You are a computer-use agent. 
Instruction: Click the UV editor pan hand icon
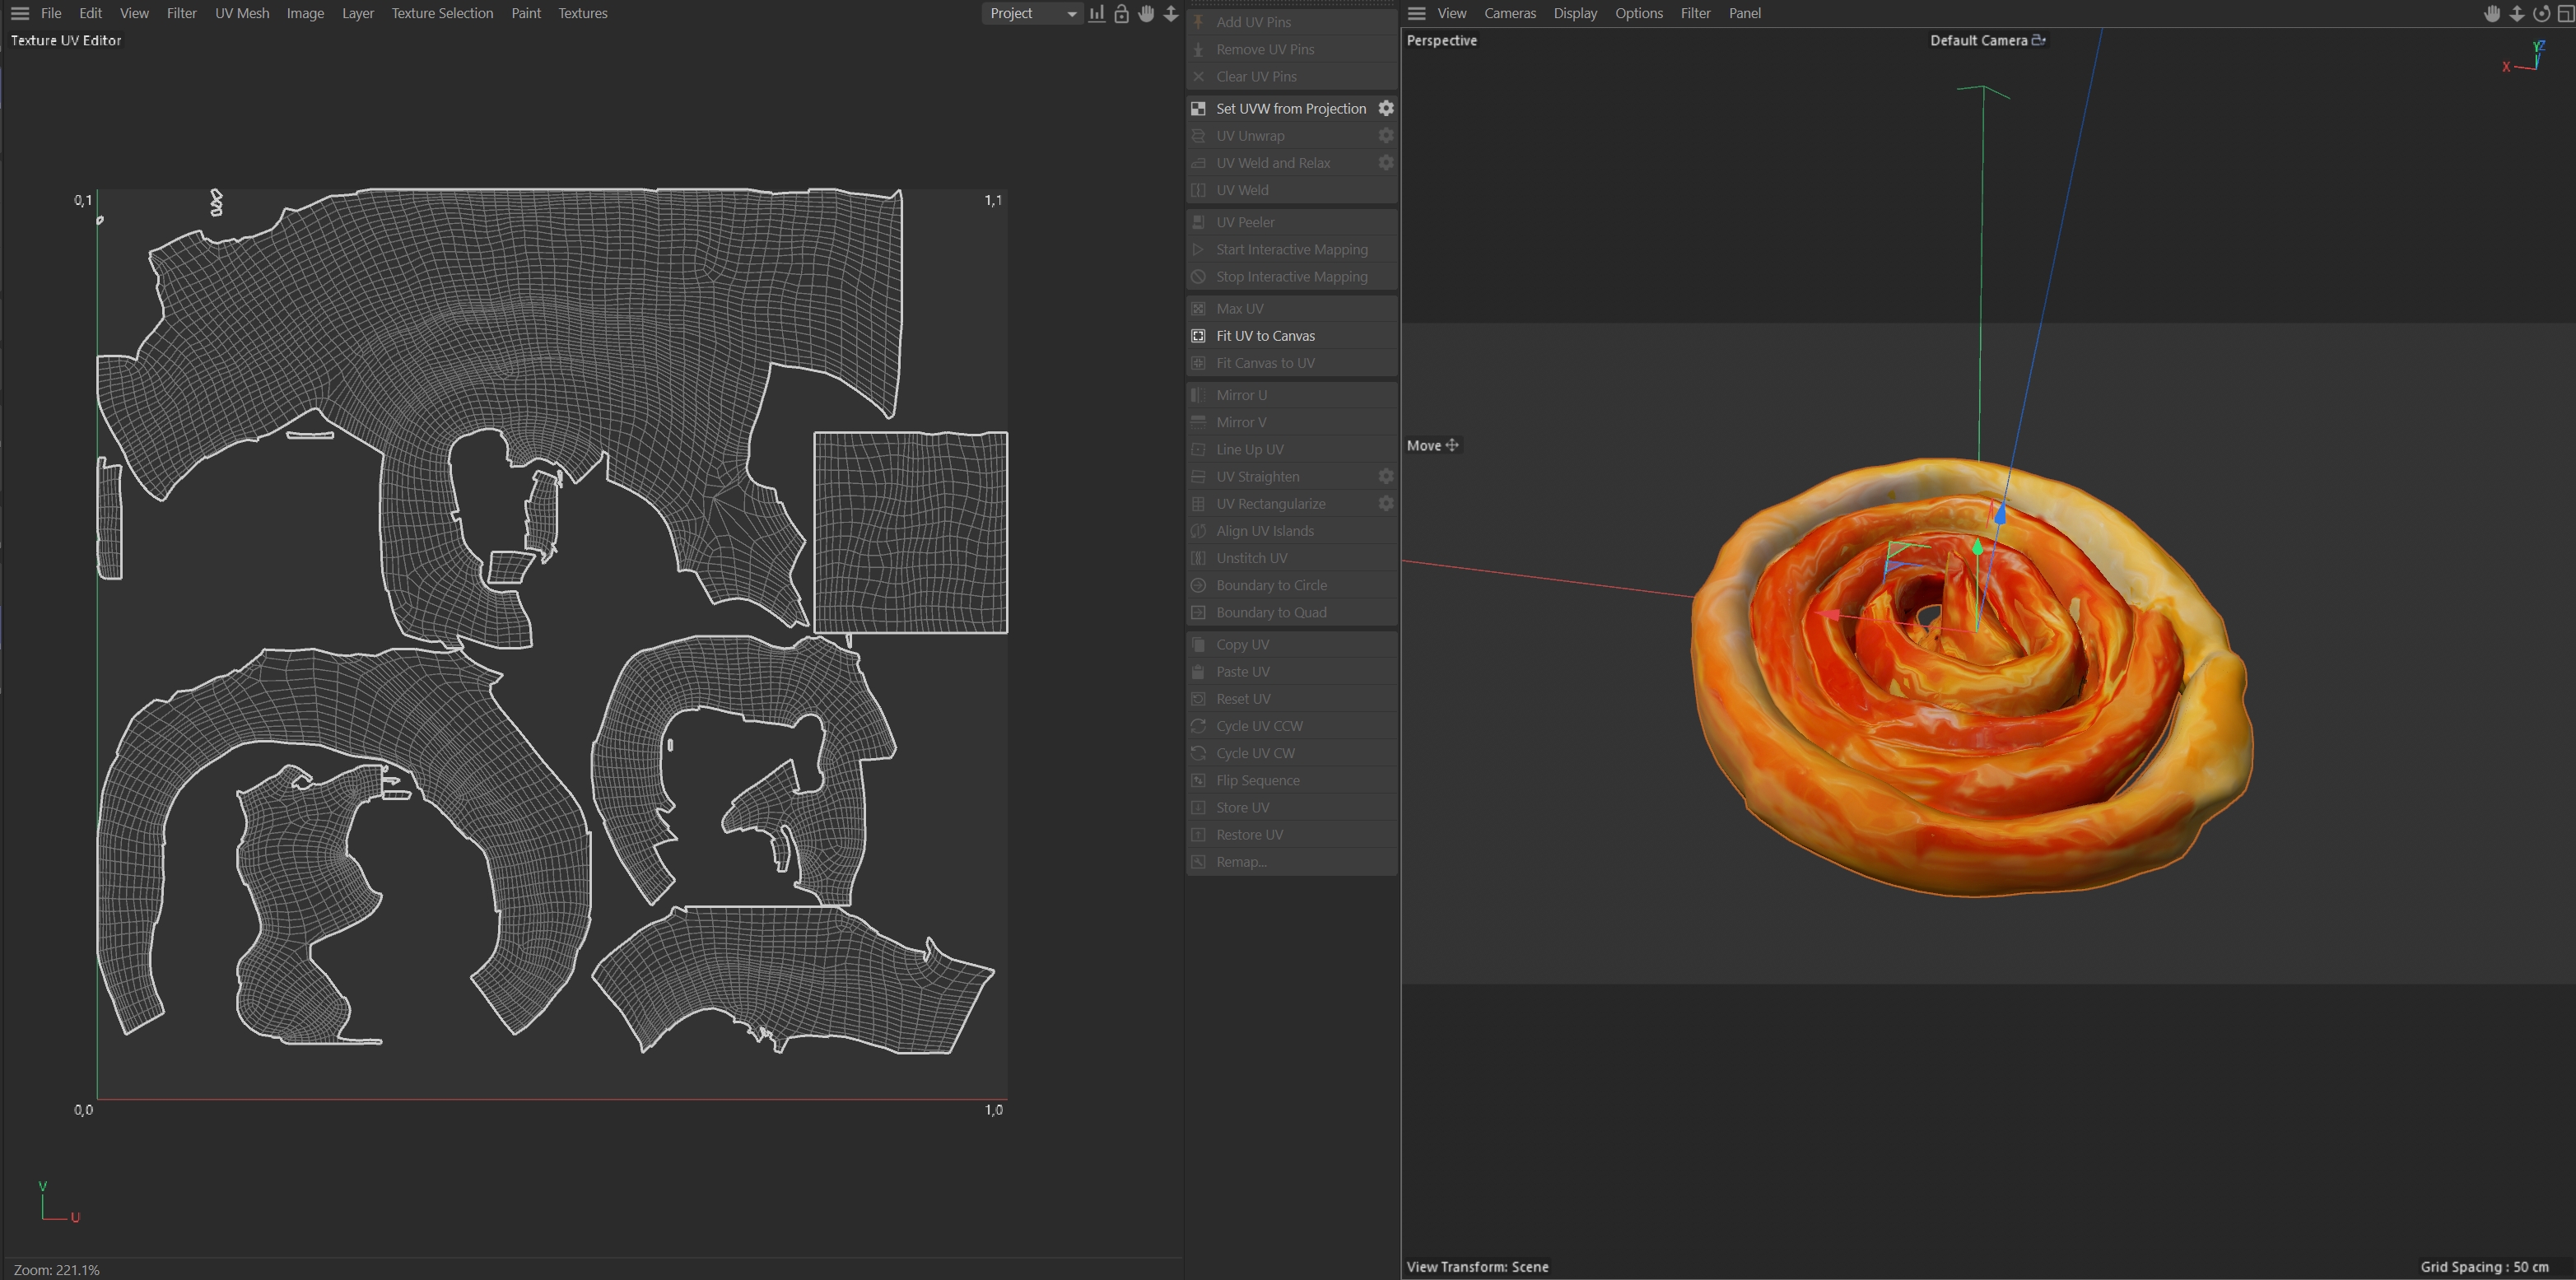click(x=1146, y=13)
